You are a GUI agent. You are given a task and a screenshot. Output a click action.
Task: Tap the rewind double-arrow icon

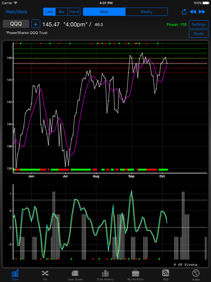click(x=193, y=12)
